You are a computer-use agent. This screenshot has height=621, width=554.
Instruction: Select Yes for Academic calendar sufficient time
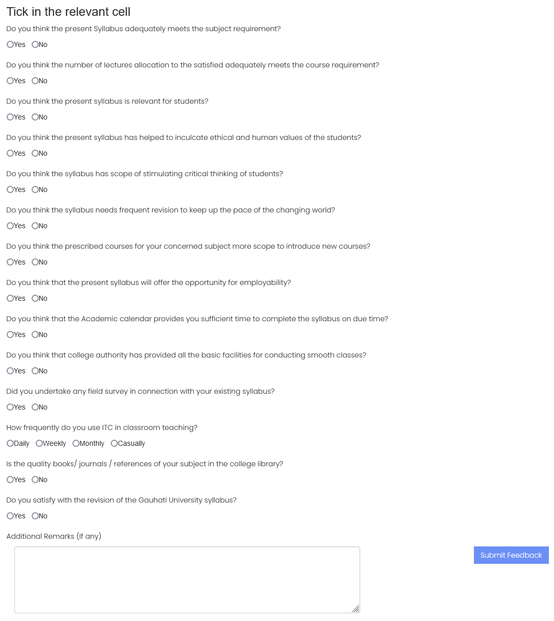(10, 335)
